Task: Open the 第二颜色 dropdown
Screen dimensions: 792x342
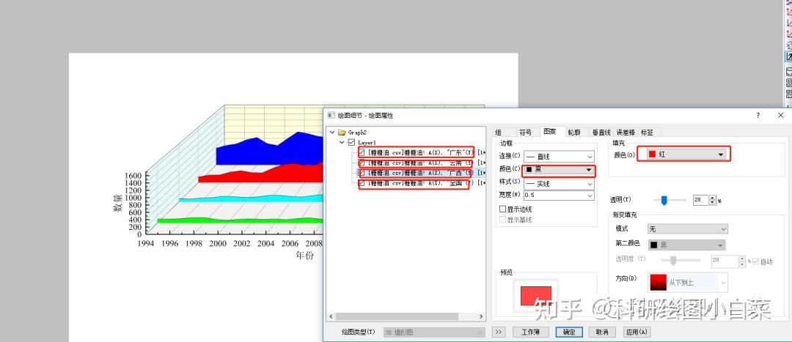Action: coord(688,245)
